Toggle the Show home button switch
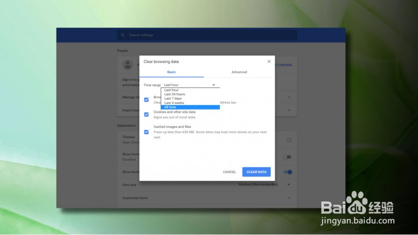418x235 pixels. pos(288,157)
